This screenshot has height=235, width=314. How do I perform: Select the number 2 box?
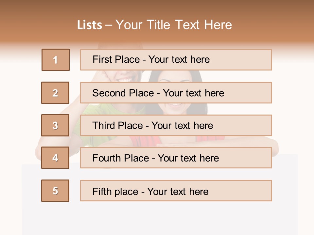pyautogui.click(x=55, y=93)
